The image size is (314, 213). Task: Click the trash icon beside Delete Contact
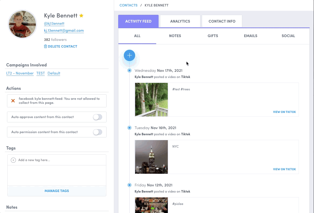[x=45, y=47]
